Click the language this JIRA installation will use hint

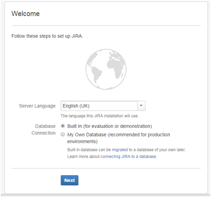(99, 116)
